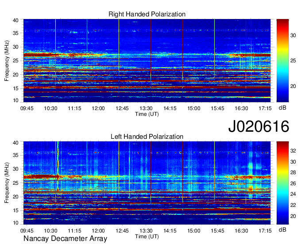The height and width of the screenshot is (244, 301).
Task: Click the Right Handed Polarization spectrogram image
Action: [x=147, y=61]
